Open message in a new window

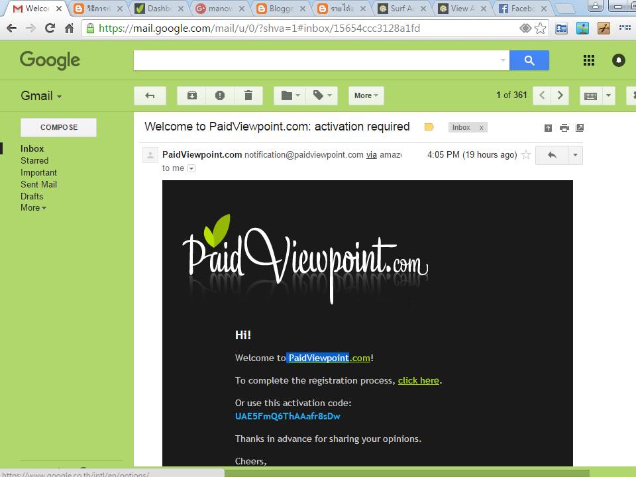(x=580, y=127)
